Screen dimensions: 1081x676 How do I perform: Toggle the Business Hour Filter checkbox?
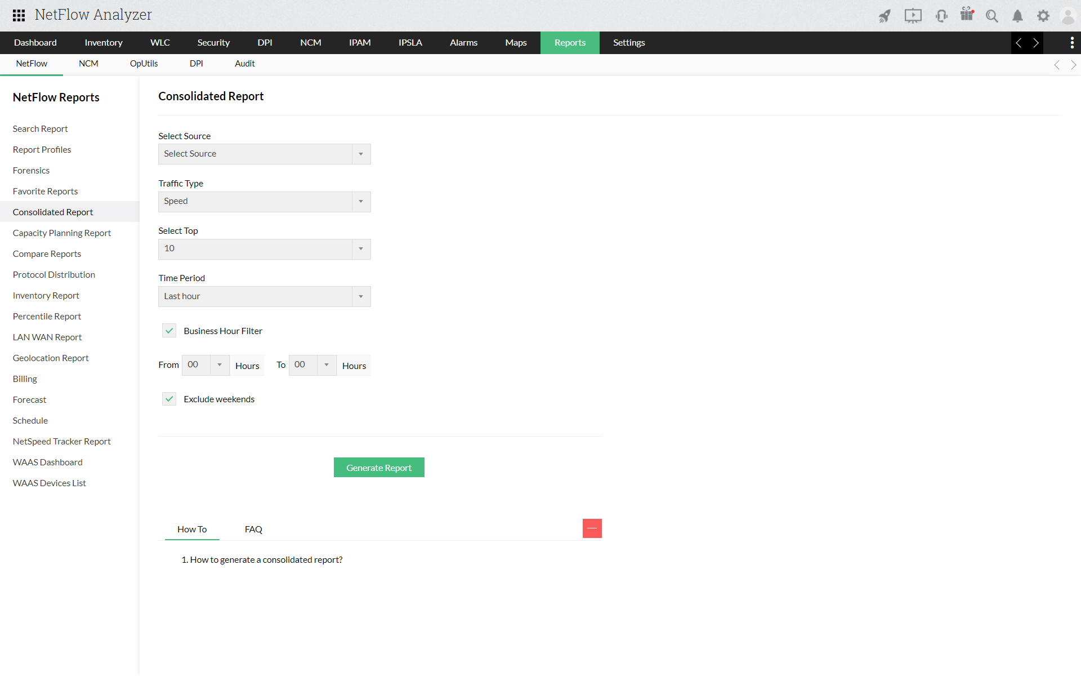(169, 330)
